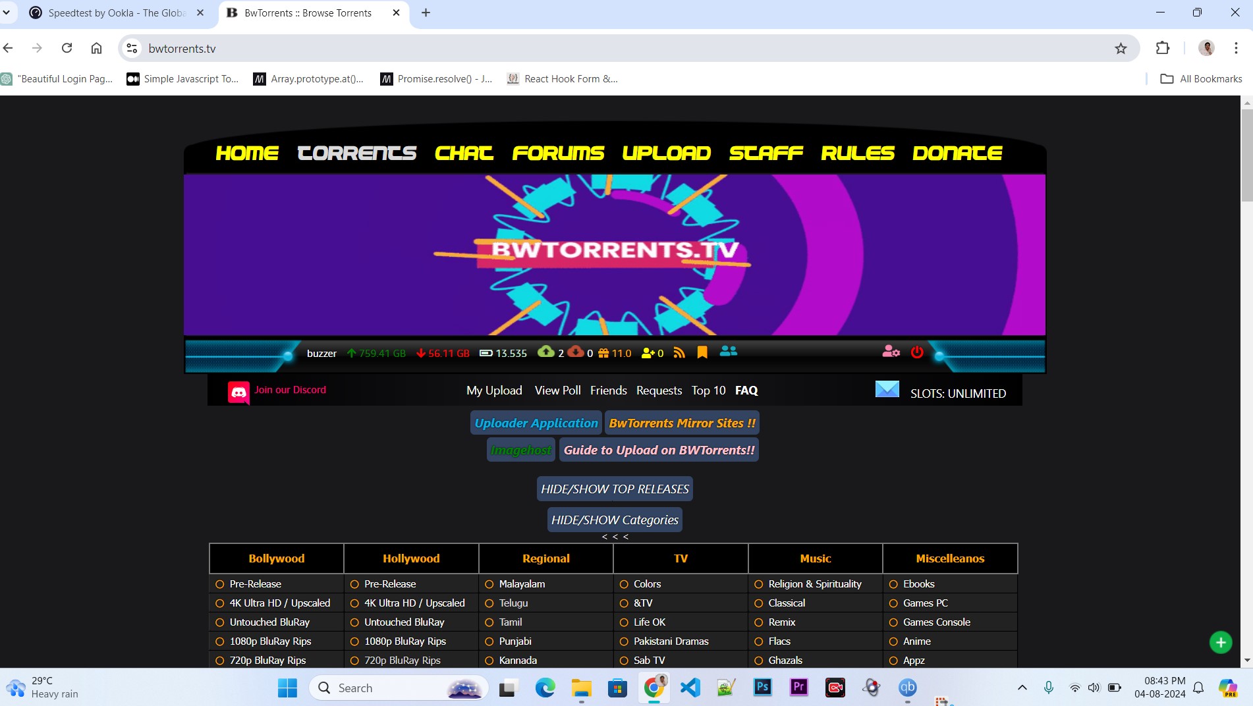Image resolution: width=1253 pixels, height=706 pixels.
Task: Show hidden system tray icons
Action: (1022, 688)
